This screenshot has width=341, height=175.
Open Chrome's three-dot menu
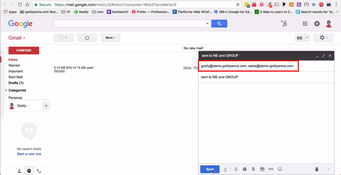pos(336,5)
